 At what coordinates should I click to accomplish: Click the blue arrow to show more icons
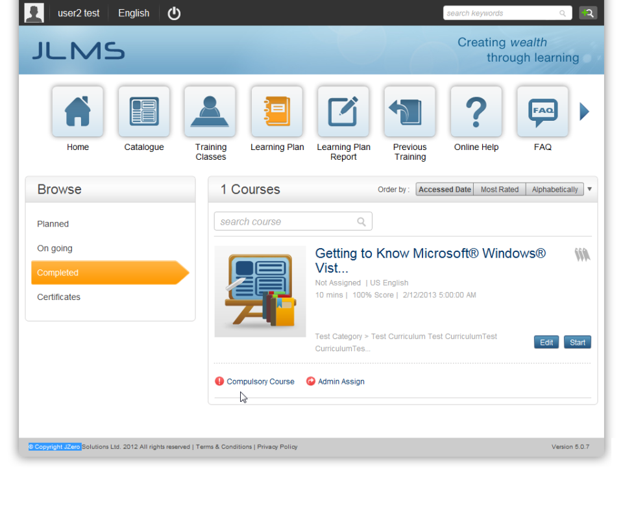pos(583,111)
